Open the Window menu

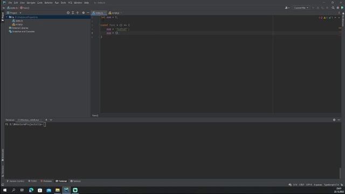coord(78,3)
